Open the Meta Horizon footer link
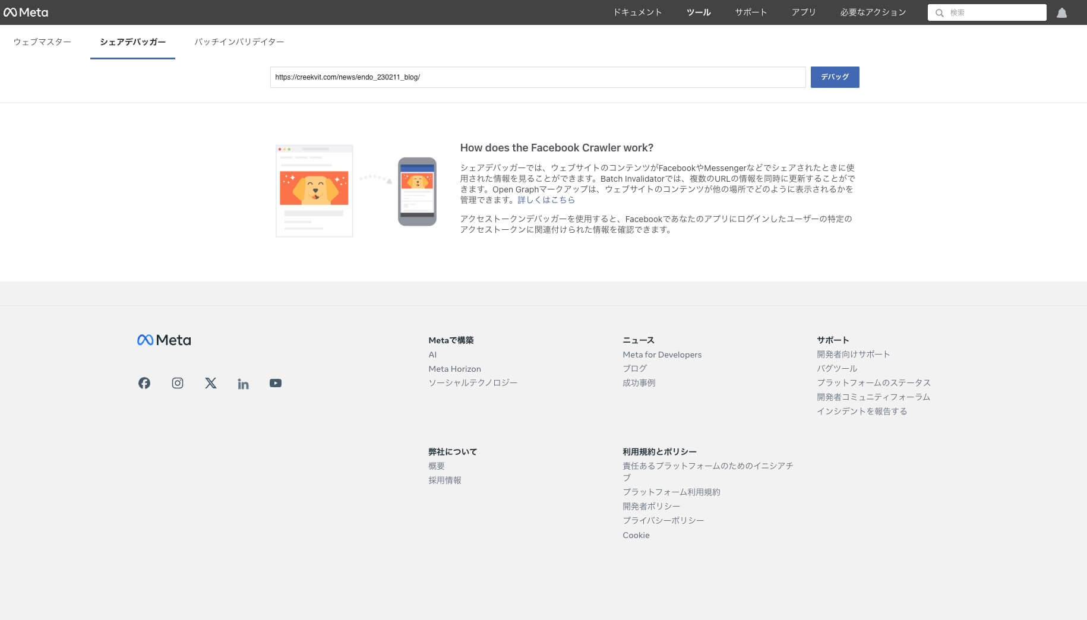Screen dimensions: 1087x620 pyautogui.click(x=454, y=369)
